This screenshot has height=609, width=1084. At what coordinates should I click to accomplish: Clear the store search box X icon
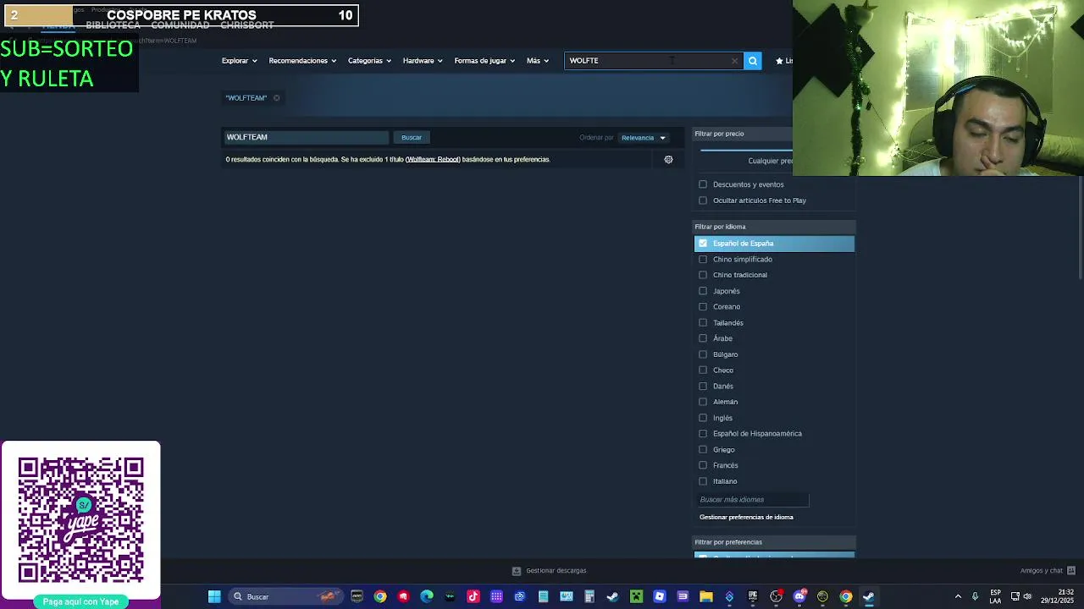(x=734, y=61)
